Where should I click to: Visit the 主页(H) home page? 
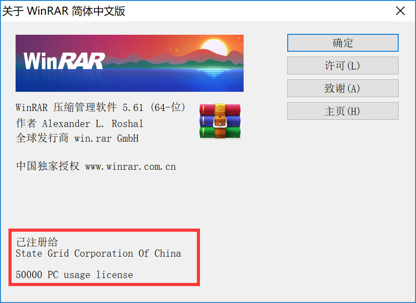(x=343, y=111)
